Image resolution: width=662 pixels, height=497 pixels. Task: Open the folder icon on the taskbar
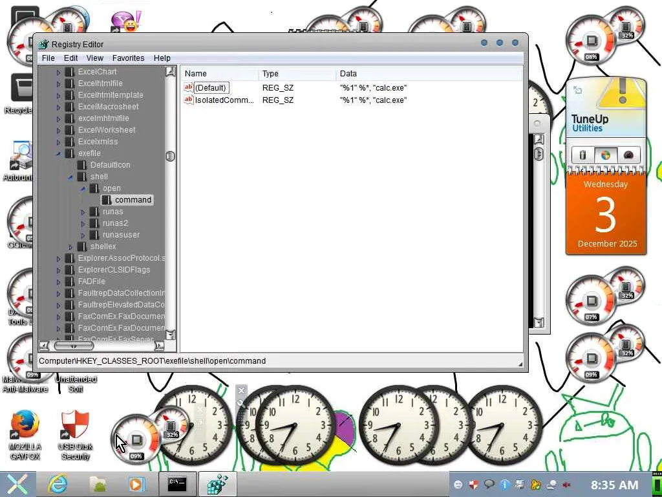pos(100,484)
